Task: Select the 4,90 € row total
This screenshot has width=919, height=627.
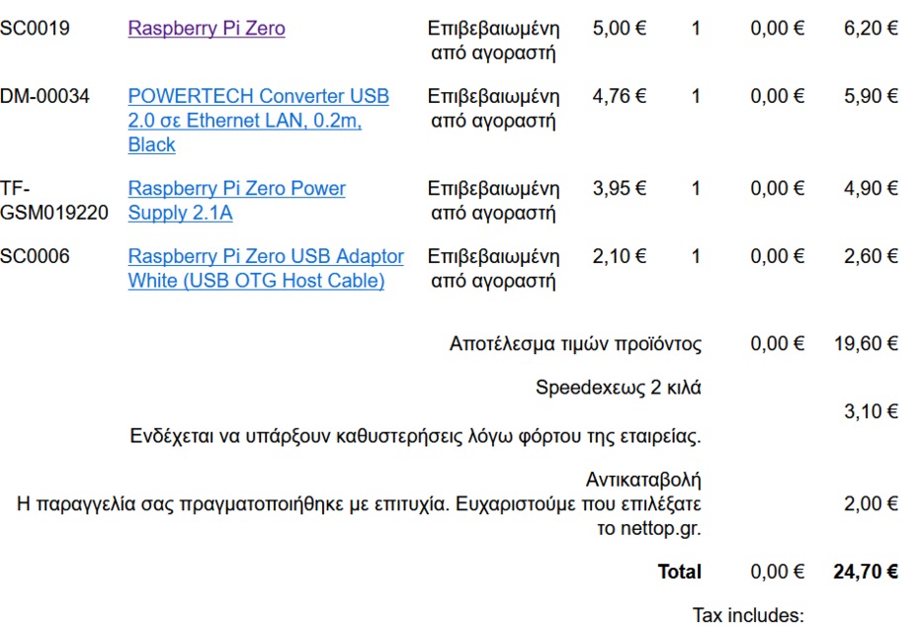Action: pyautogui.click(x=871, y=189)
